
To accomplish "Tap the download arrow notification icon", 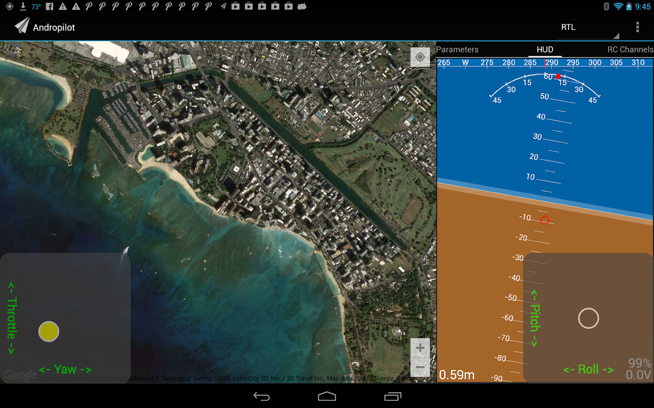I will coord(23,6).
